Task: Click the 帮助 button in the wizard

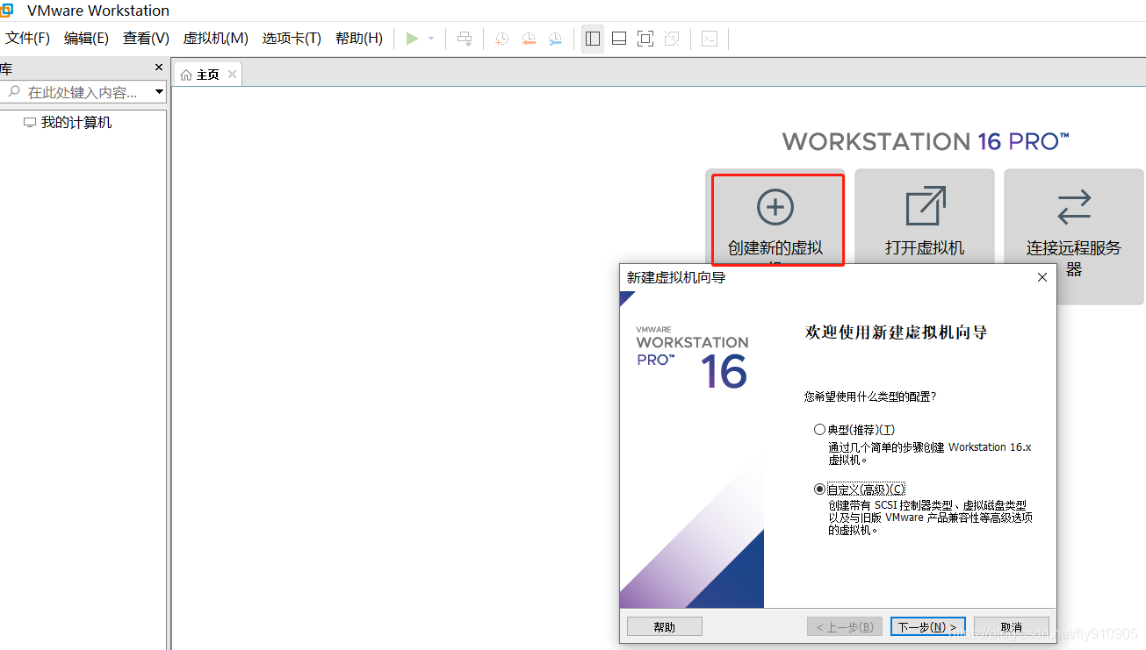Action: coord(665,626)
